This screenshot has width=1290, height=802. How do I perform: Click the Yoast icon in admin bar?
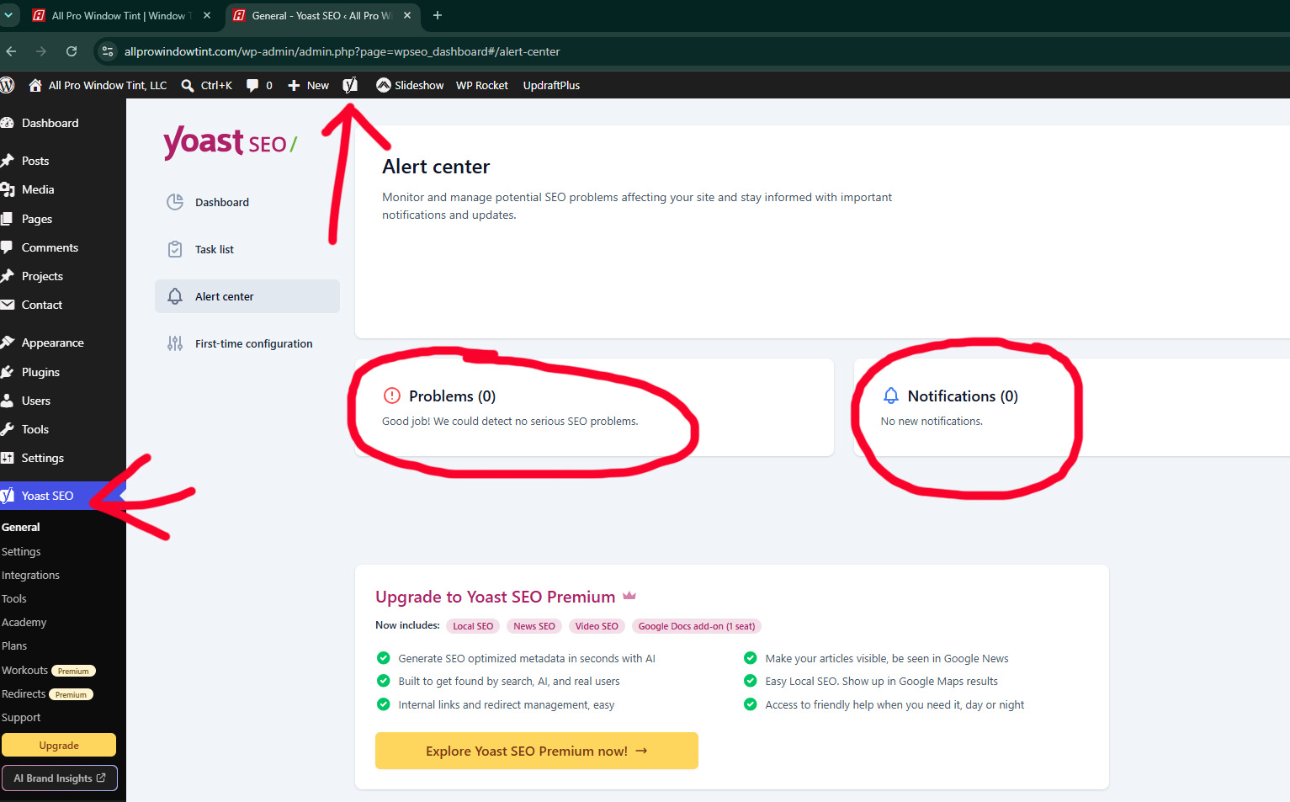coord(350,85)
